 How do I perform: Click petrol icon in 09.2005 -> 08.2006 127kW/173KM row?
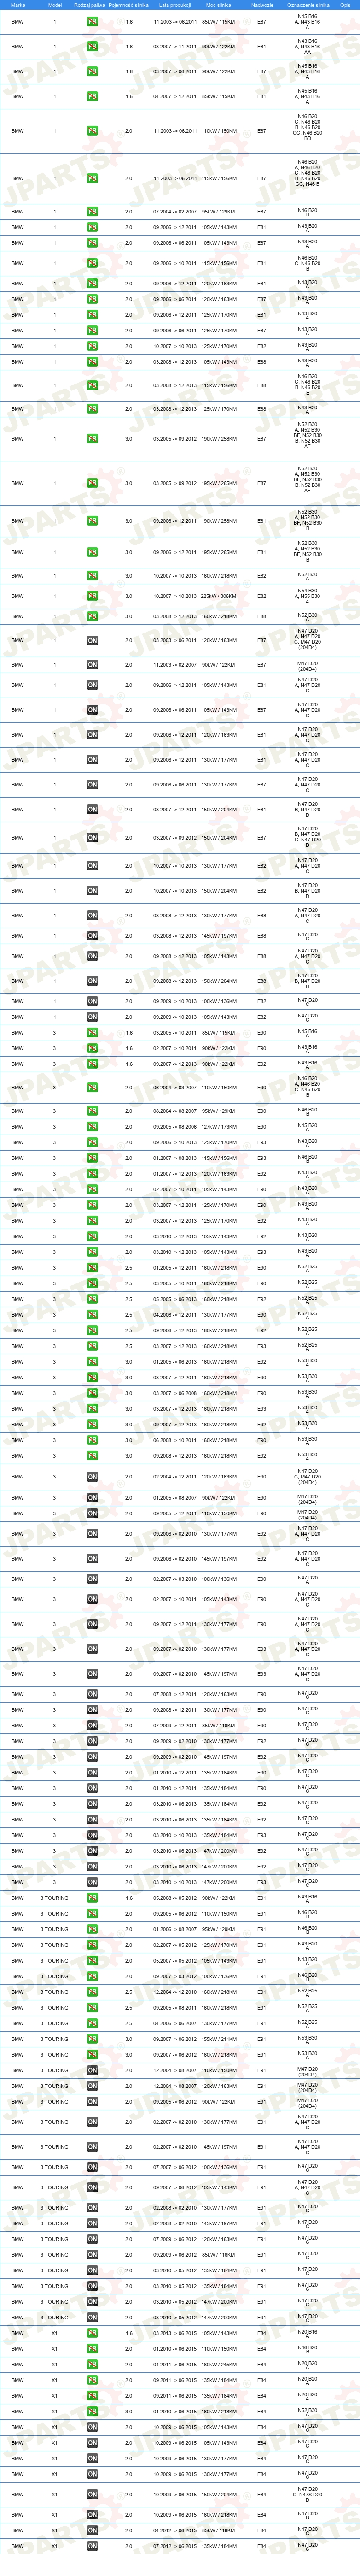click(92, 1127)
